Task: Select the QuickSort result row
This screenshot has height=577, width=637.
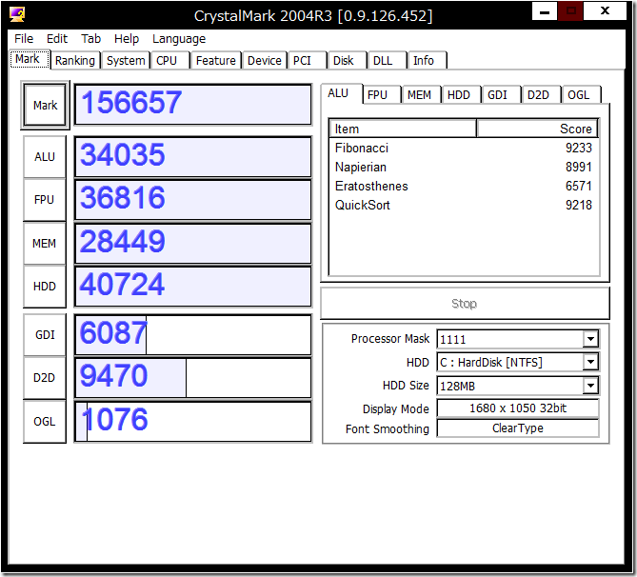Action: pyautogui.click(x=464, y=206)
